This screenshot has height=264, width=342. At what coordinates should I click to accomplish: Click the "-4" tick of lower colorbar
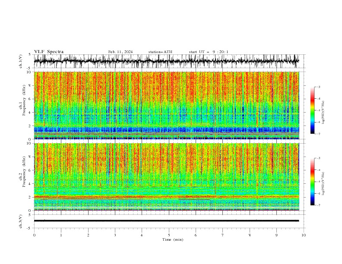point(319,170)
